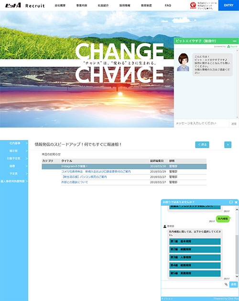239x301 pixels.
Task: Open the 採用情報 menu item
Action: tap(125, 5)
